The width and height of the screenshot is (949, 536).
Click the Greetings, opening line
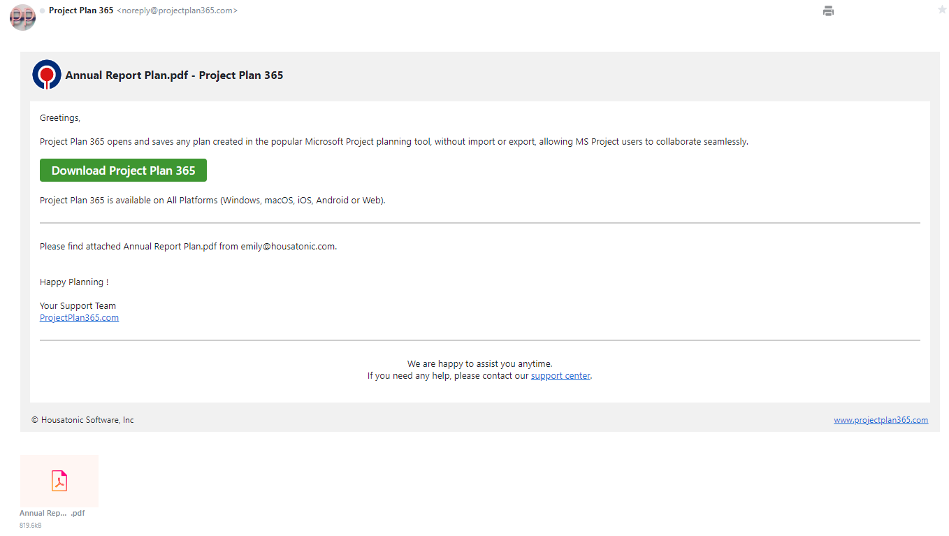click(x=60, y=118)
